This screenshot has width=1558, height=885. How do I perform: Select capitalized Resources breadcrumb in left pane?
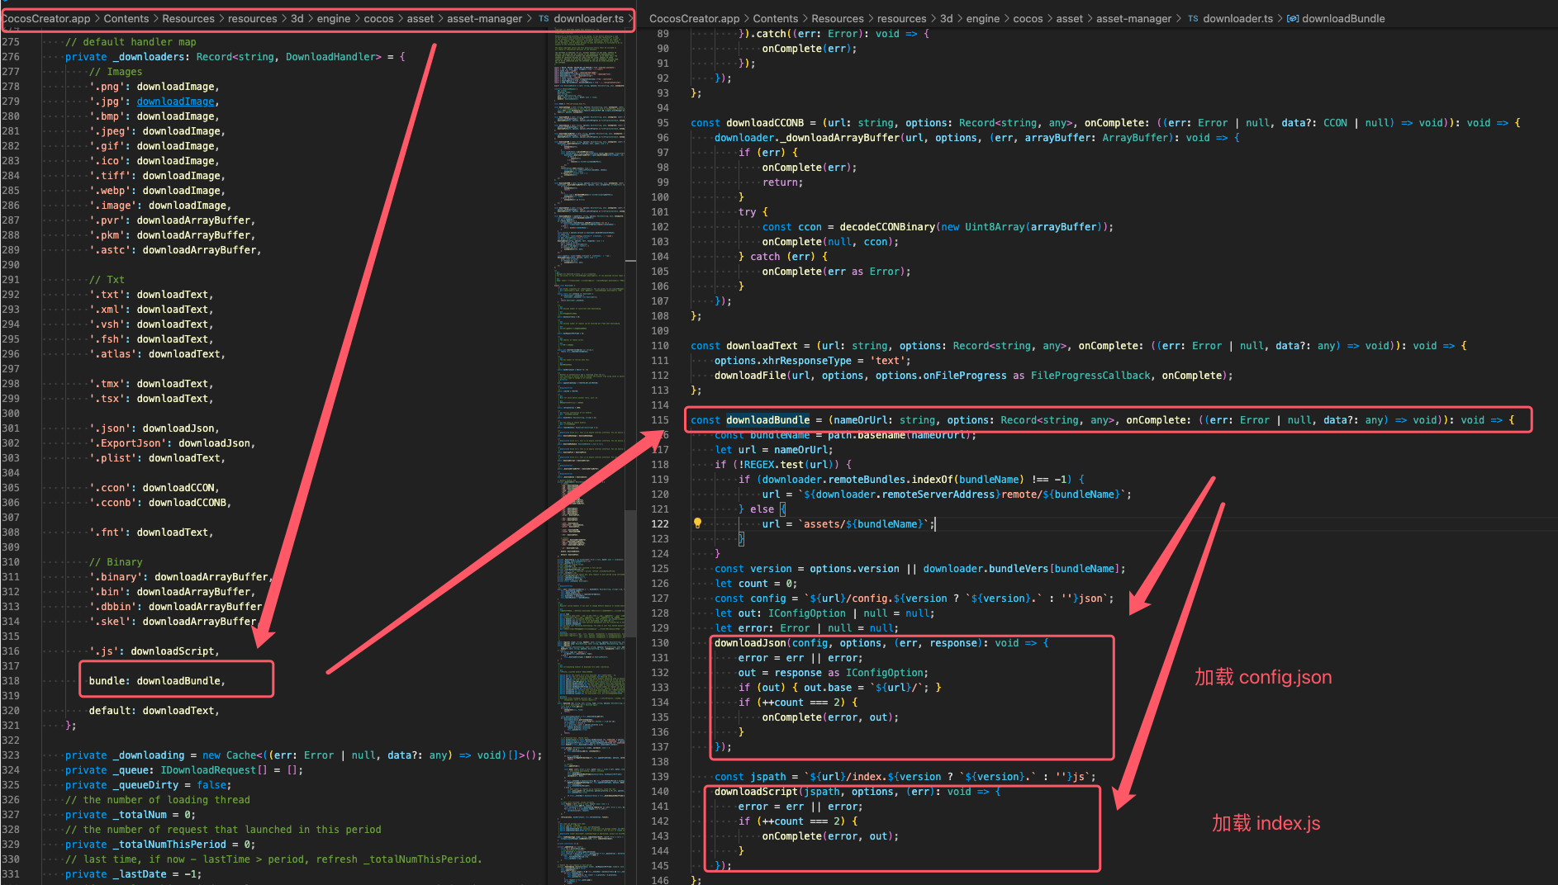click(x=188, y=18)
